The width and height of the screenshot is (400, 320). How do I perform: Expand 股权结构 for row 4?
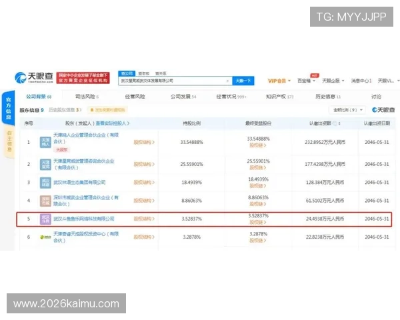point(144,201)
